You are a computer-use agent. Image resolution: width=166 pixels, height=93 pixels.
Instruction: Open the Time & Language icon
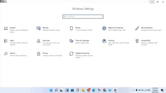pyautogui.click(x=71, y=41)
